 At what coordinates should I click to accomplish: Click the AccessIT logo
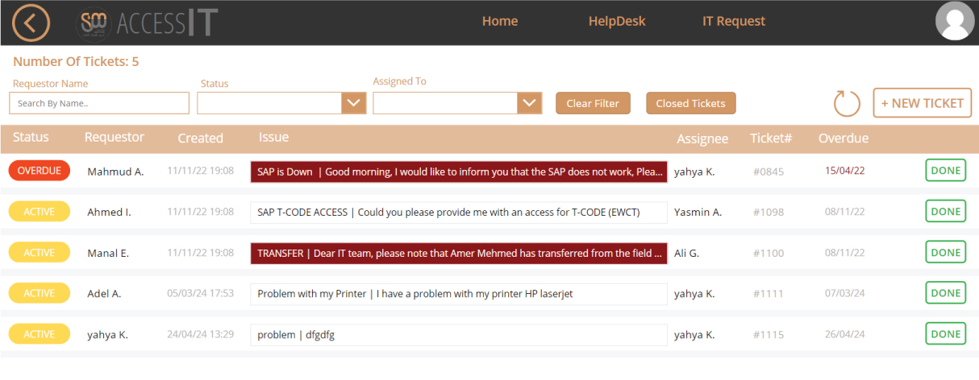(148, 23)
